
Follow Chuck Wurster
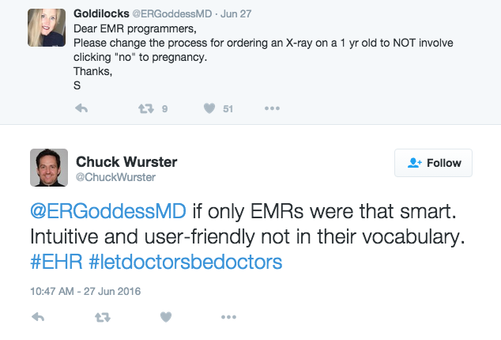click(x=434, y=163)
